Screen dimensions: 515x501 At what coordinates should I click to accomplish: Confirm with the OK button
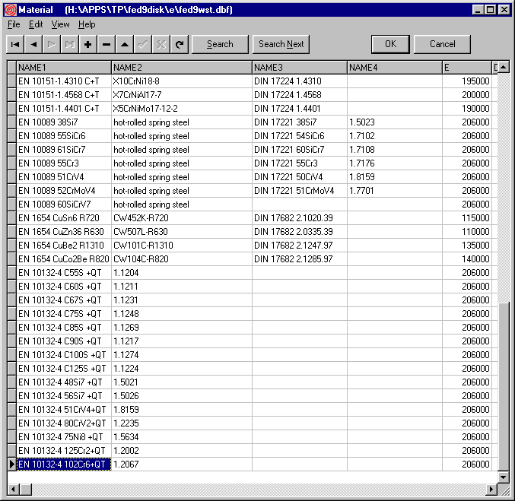coord(390,44)
